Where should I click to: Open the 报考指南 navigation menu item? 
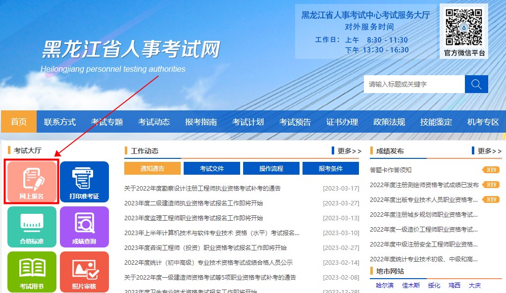201,121
